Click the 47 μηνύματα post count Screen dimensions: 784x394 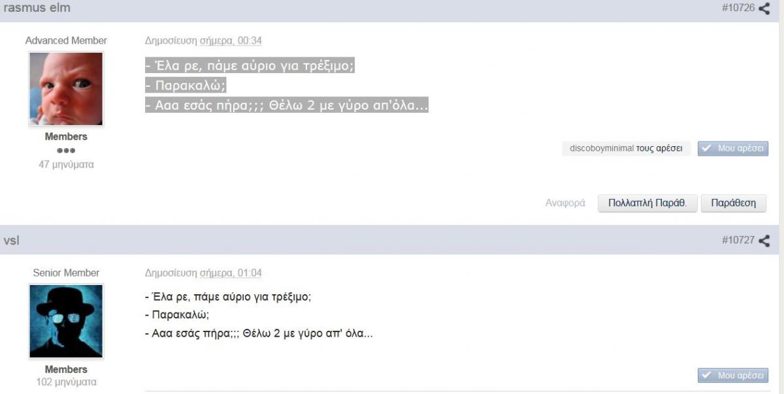[66, 165]
